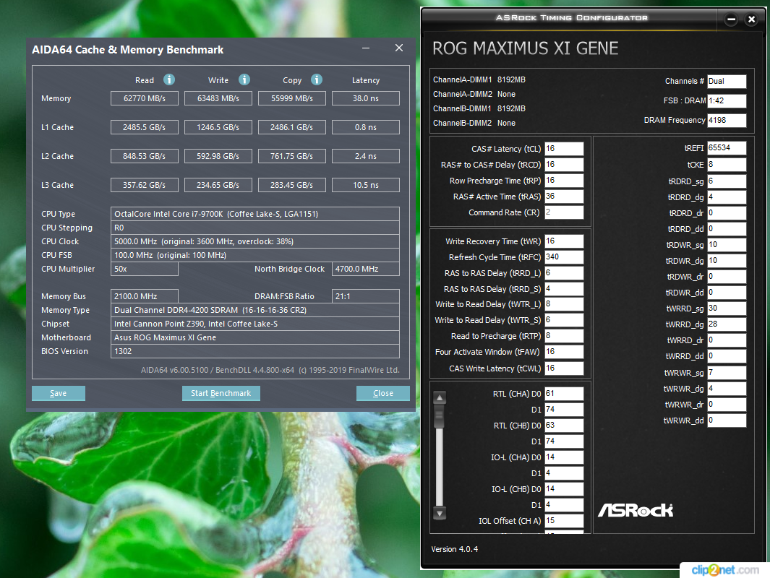Click the Memory Type DDR4-4200 value
This screenshot has height=578, width=770.
pyautogui.click(x=255, y=310)
